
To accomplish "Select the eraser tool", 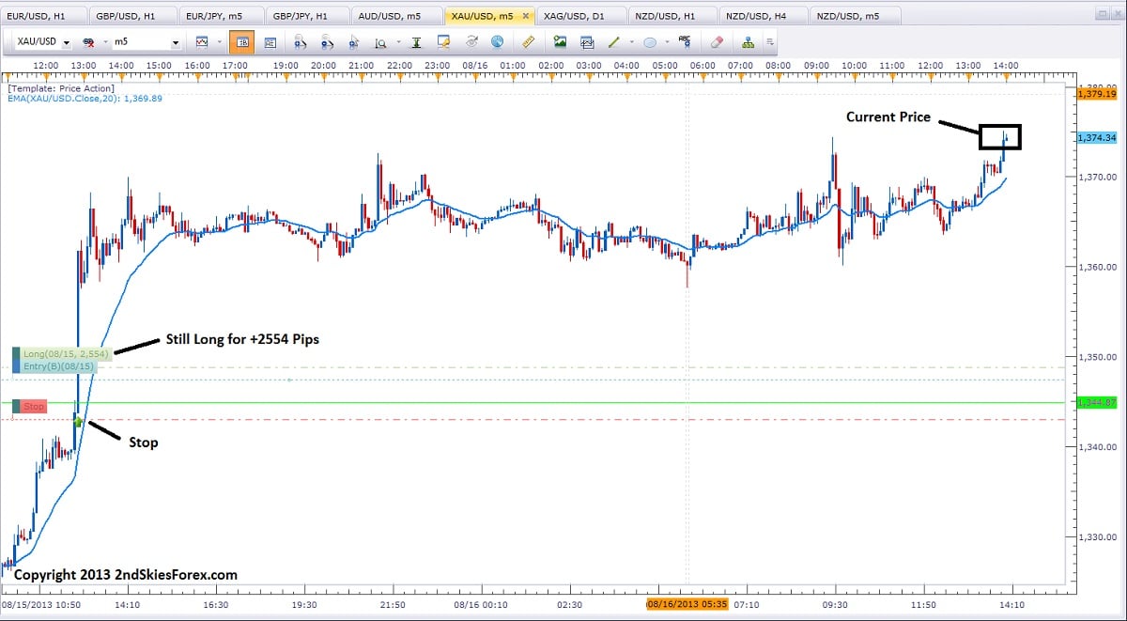I will 716,42.
